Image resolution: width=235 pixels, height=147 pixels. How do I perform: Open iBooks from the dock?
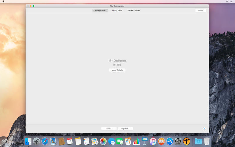161,141
